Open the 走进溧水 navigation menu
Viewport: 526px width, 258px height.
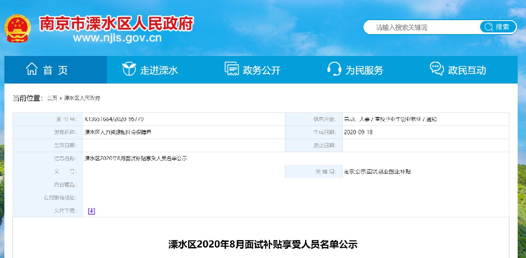pyautogui.click(x=159, y=70)
